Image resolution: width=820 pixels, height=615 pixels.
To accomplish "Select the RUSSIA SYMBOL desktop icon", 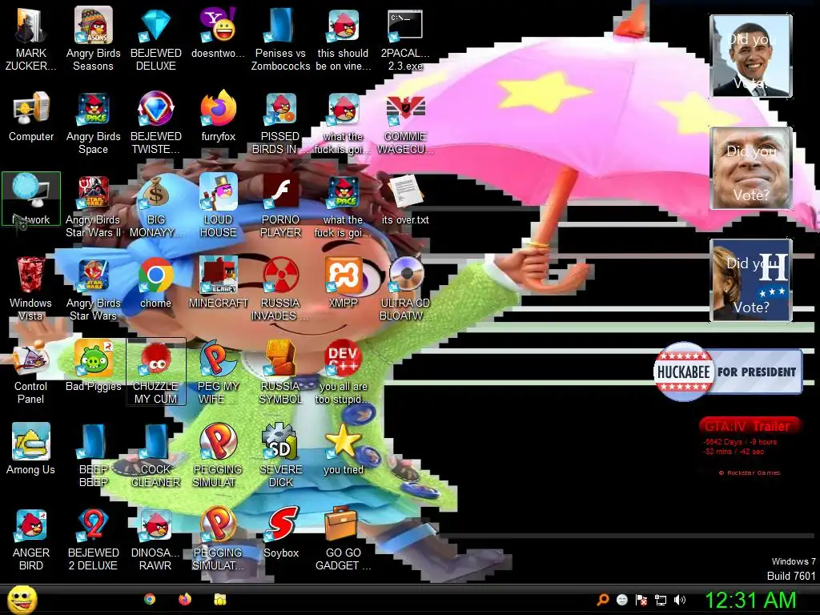I will pos(281,372).
